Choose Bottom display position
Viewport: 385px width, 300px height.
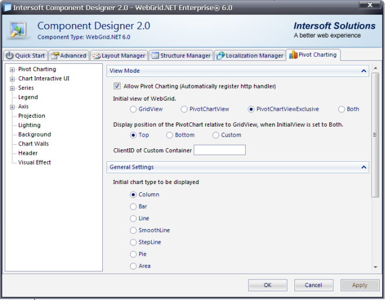(169, 135)
